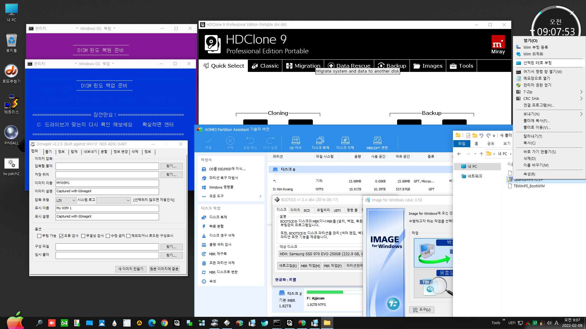586x329 pixels.
Task: Switch to the 내보내기 tab in GImageX
Action: [x=90, y=152]
